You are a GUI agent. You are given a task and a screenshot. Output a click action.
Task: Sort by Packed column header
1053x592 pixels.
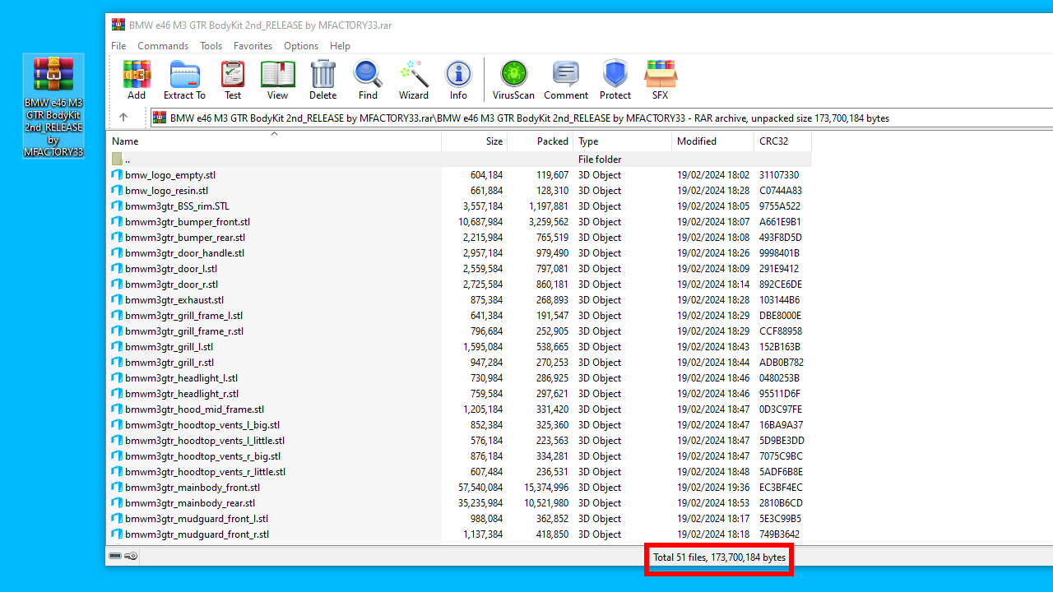coord(540,141)
